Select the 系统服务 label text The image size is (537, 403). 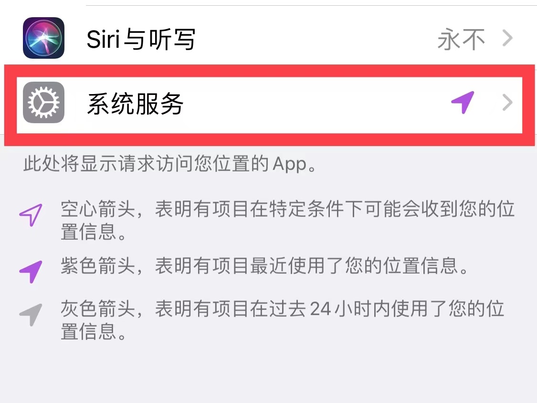[135, 104]
